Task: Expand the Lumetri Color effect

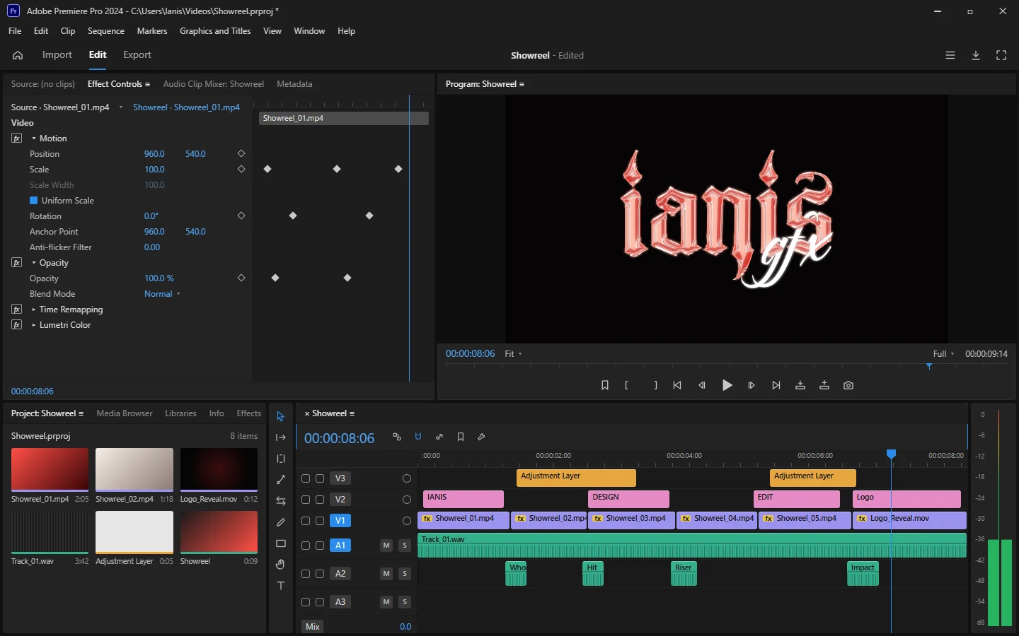Action: tap(34, 325)
